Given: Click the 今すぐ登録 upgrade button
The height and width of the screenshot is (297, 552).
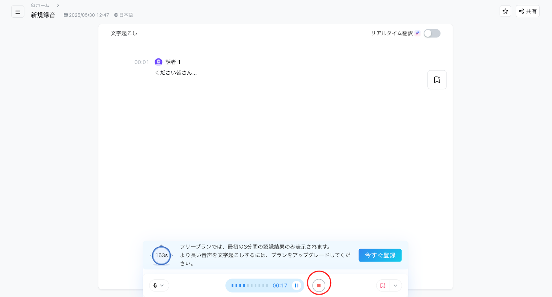Looking at the screenshot, I should (x=380, y=255).
